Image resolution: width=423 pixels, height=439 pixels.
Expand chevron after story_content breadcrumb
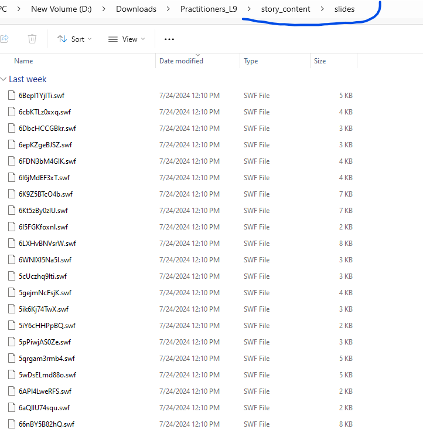click(322, 9)
